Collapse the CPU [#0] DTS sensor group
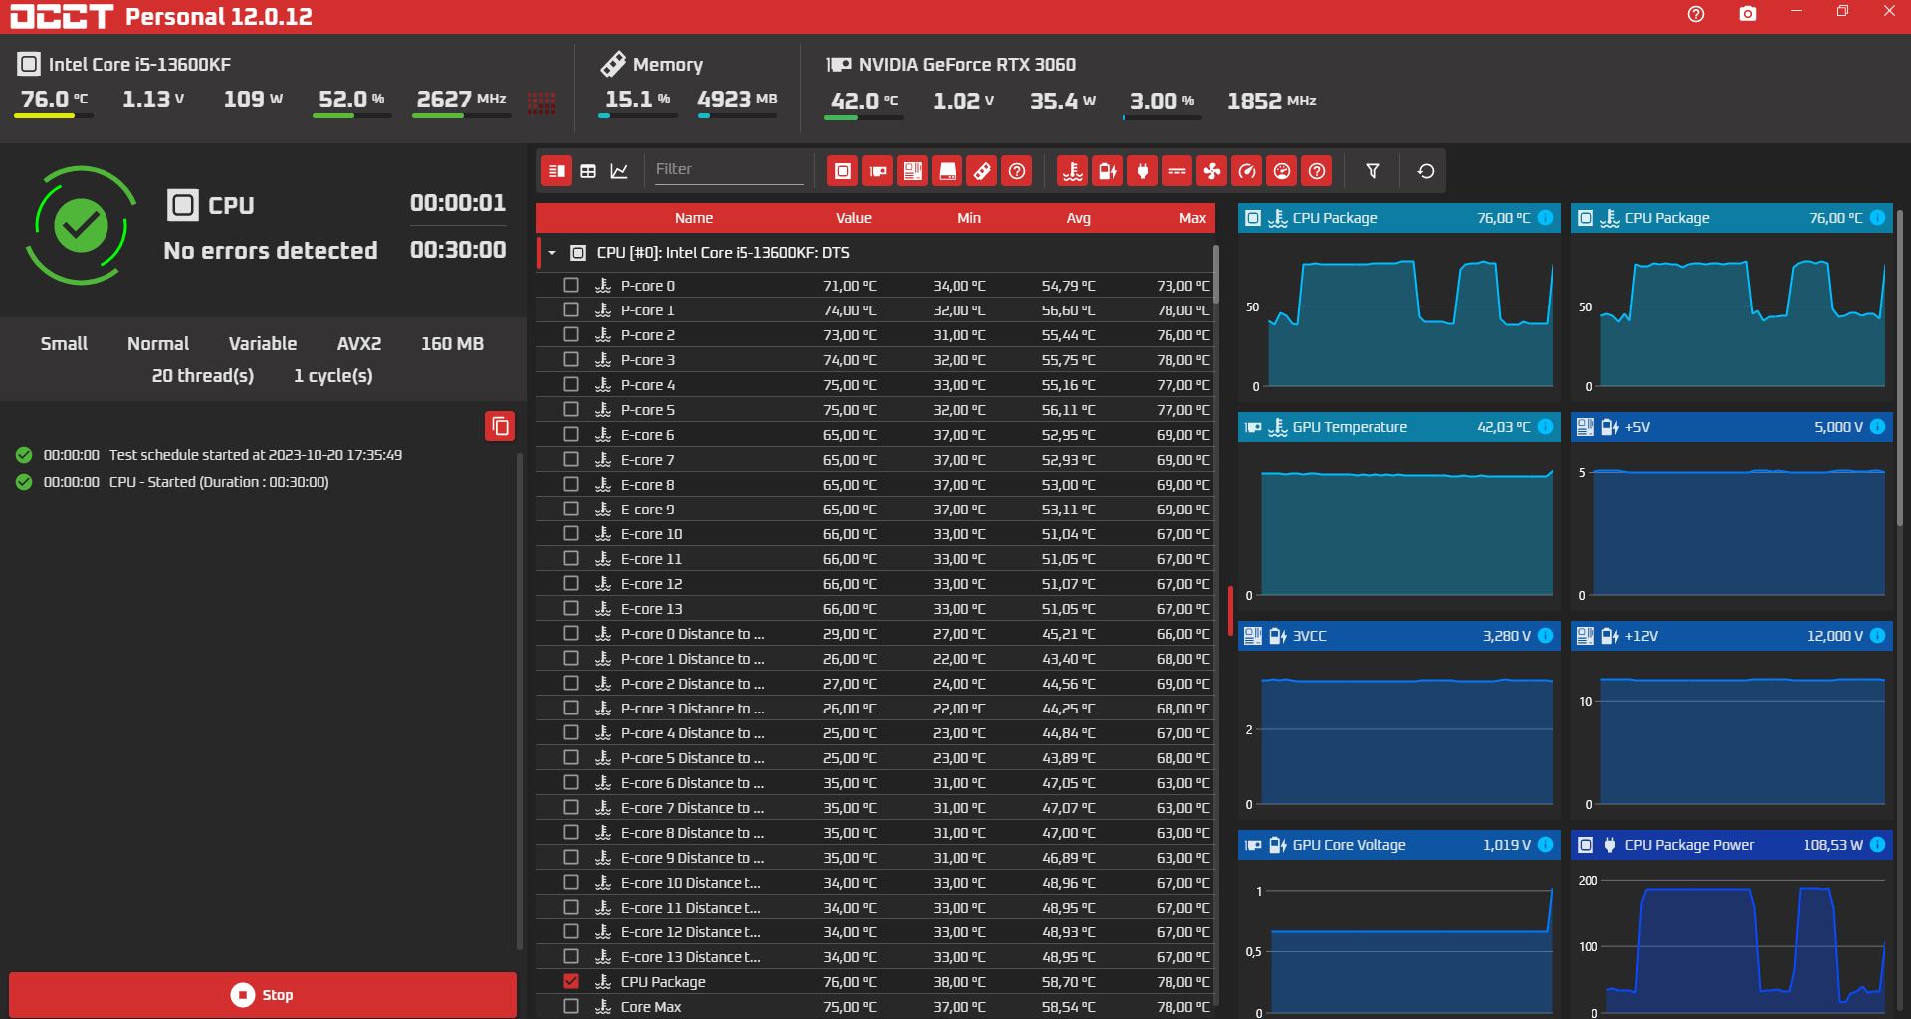Viewport: 1911px width, 1019px height. (552, 253)
